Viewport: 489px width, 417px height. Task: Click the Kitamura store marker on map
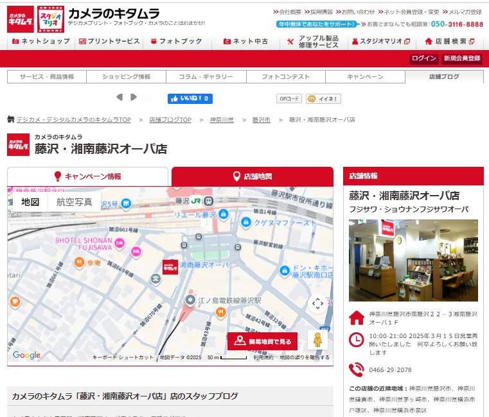[x=170, y=268]
